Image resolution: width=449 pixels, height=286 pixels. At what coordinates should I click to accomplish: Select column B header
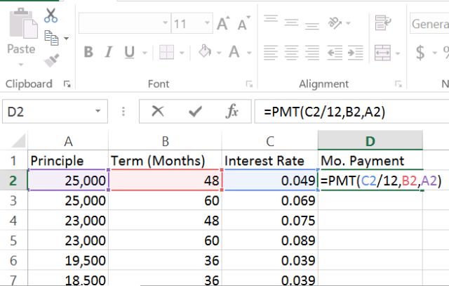(x=166, y=141)
